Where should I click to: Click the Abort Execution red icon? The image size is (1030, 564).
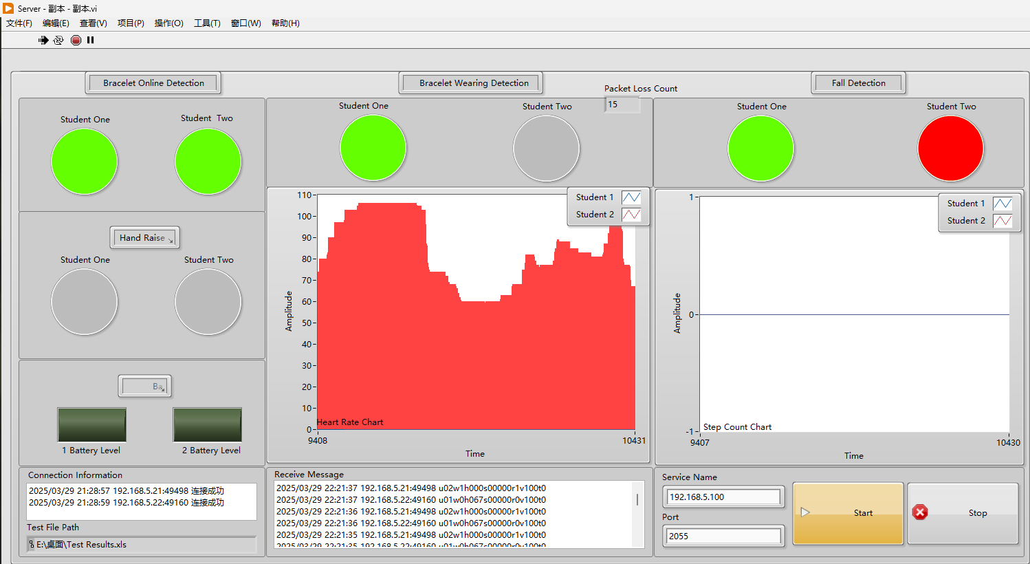click(x=76, y=40)
